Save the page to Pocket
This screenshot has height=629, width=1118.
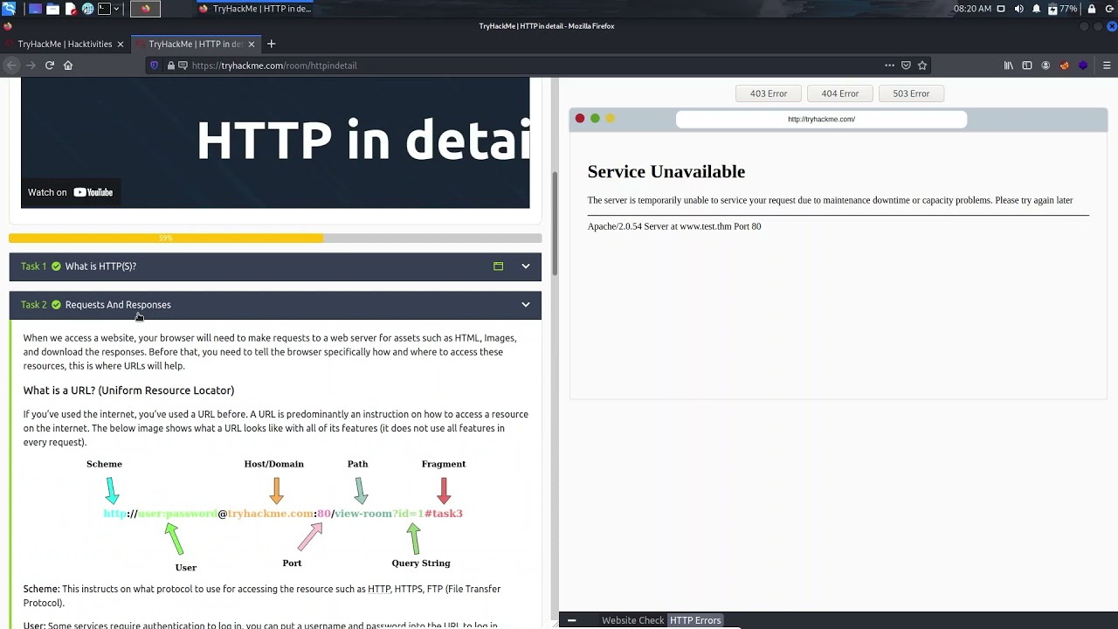(x=906, y=66)
